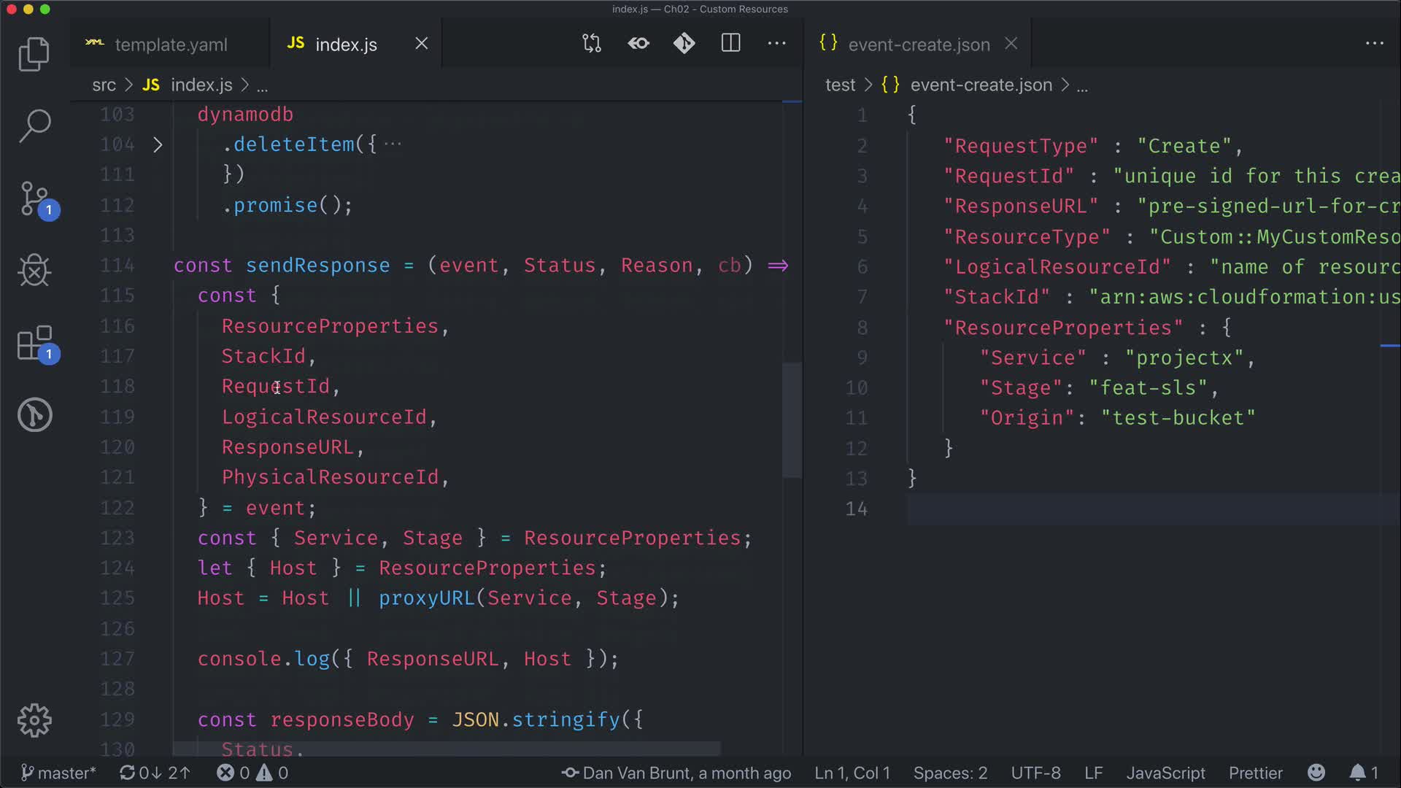Click Spaces: 2 indentation setting
1401x788 pixels.
(x=950, y=773)
